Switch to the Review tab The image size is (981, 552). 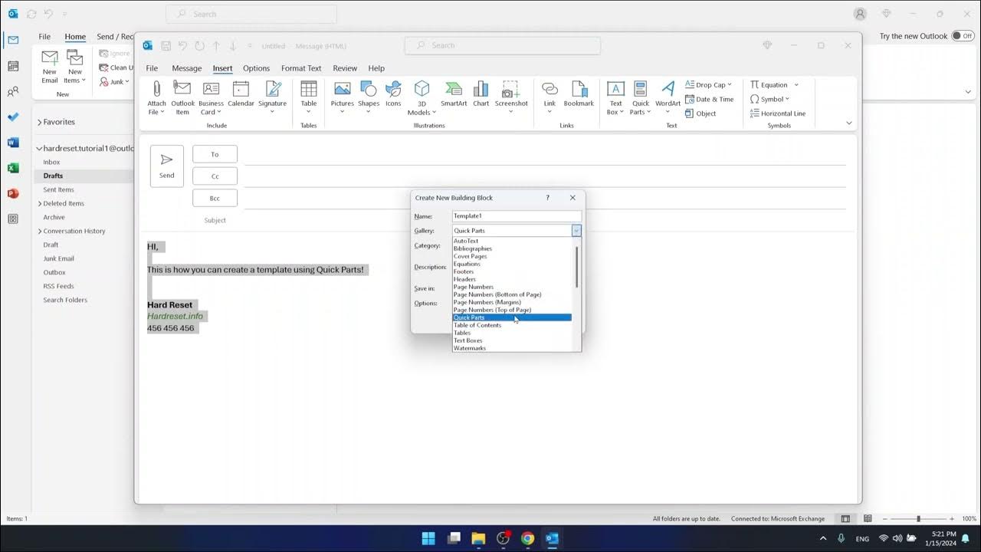345,68
